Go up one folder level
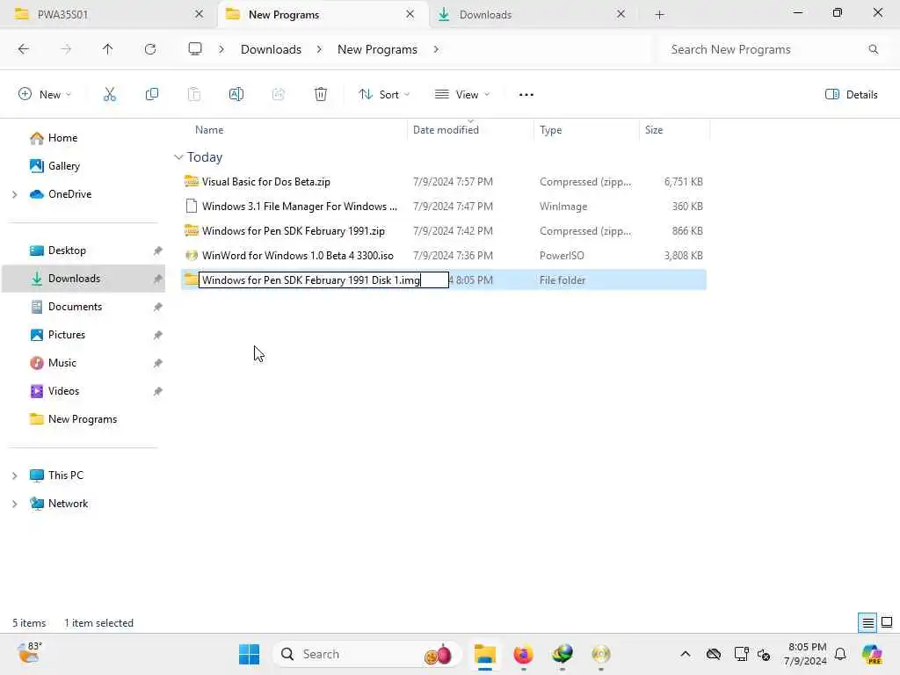 [107, 49]
